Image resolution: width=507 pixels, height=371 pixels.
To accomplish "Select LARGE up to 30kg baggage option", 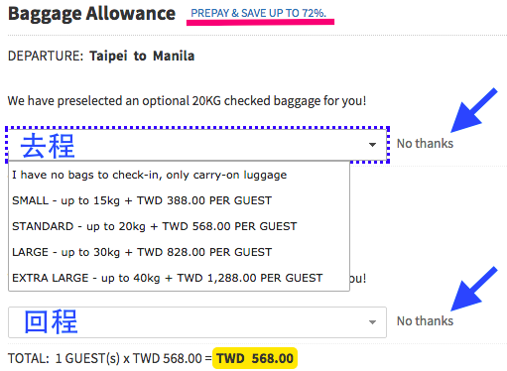I will click(x=179, y=252).
